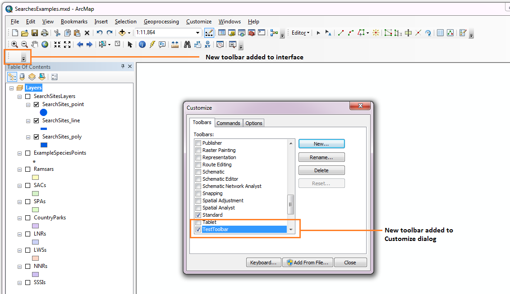Click the Go To XY icon
This screenshot has height=294, width=510.
pyautogui.click(x=207, y=45)
